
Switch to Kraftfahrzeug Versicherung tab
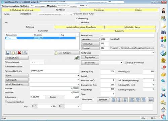point(21,10)
